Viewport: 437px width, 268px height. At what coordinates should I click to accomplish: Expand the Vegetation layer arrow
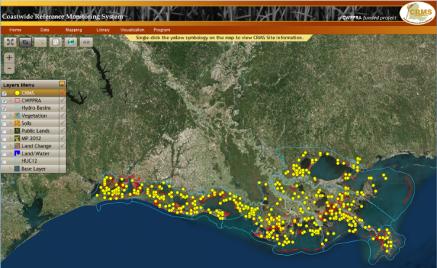11,115
